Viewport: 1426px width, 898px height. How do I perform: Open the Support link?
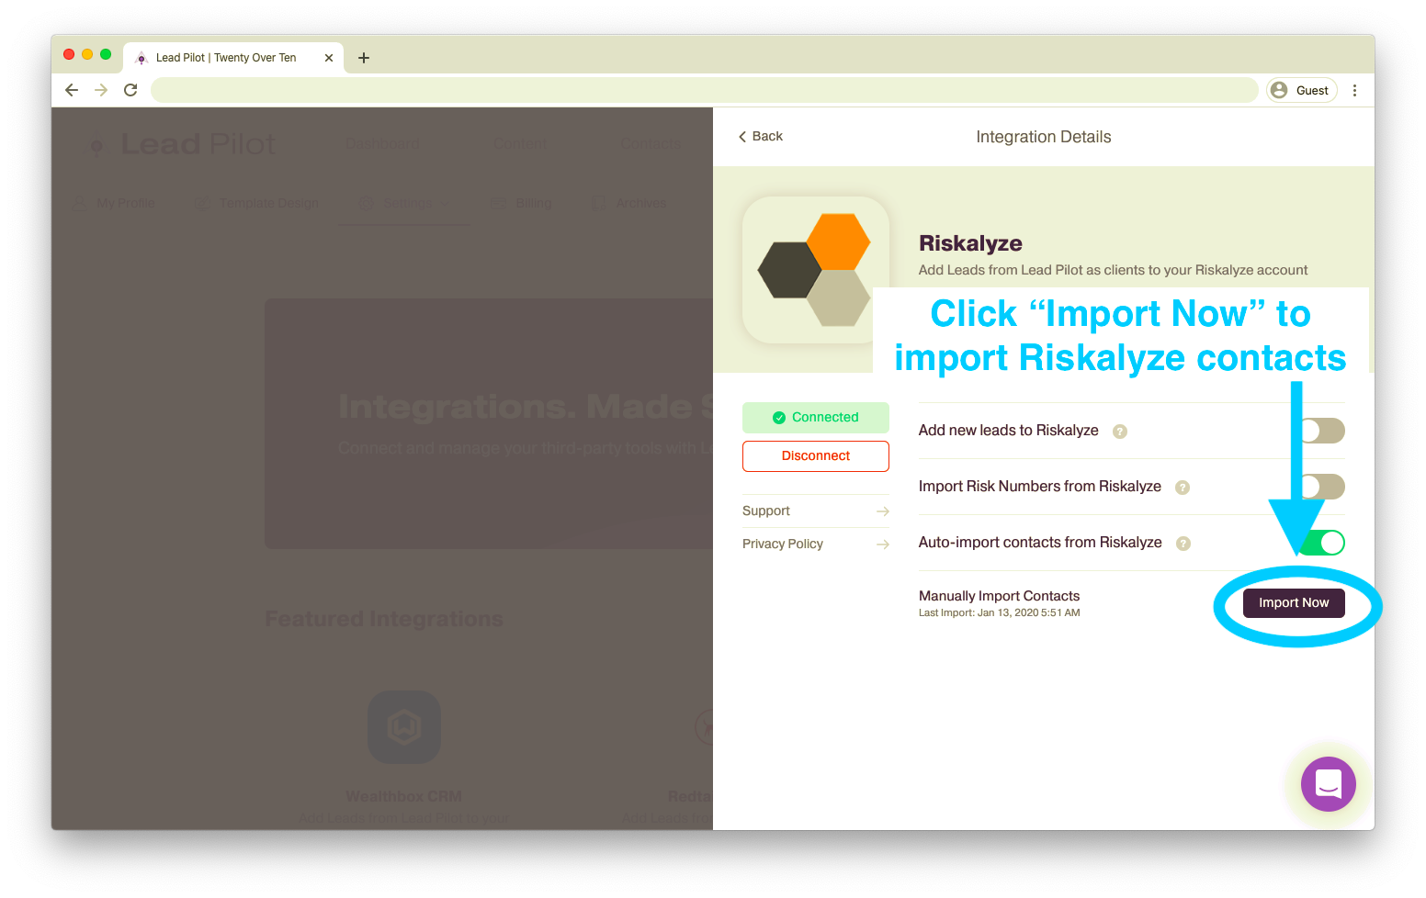tap(766, 511)
